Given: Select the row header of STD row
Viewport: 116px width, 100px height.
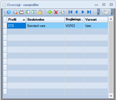Looking at the screenshot, I should click(5, 26).
